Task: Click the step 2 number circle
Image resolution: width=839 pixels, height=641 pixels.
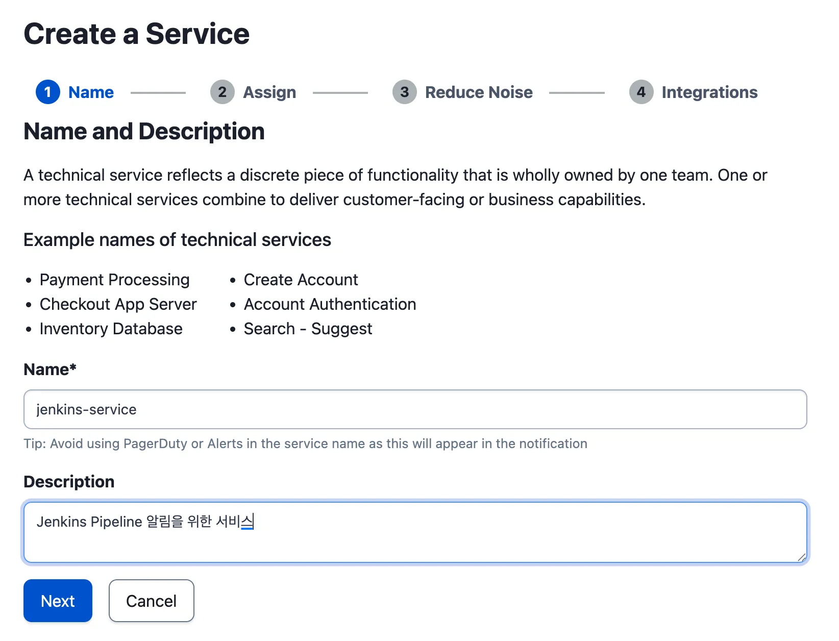Action: (x=222, y=92)
